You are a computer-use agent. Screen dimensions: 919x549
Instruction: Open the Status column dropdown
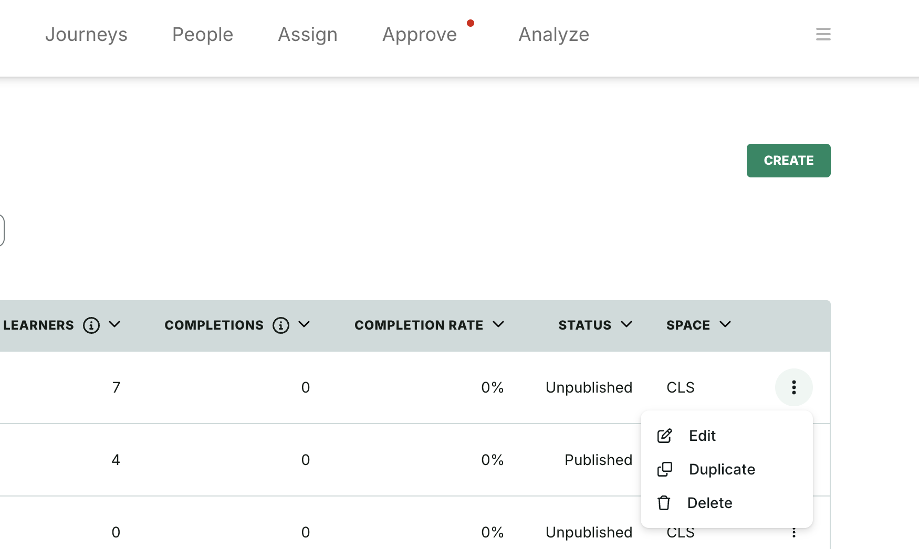click(626, 324)
